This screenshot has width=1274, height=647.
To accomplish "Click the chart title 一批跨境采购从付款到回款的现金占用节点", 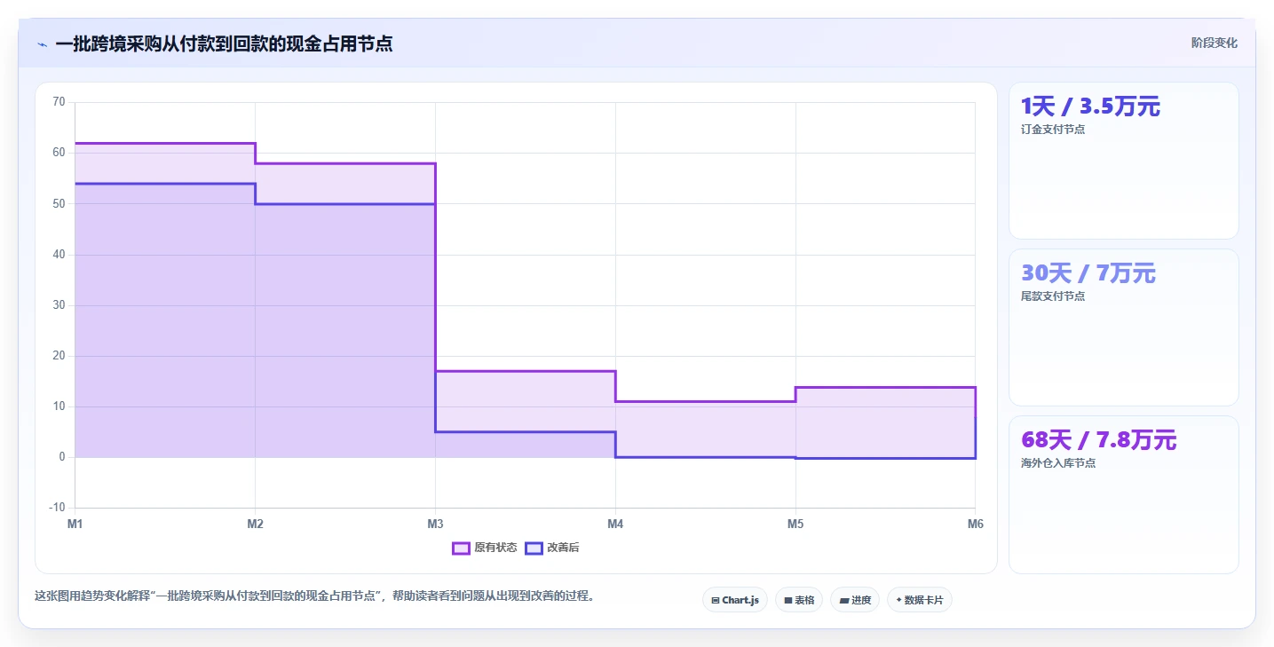I will click(224, 43).
